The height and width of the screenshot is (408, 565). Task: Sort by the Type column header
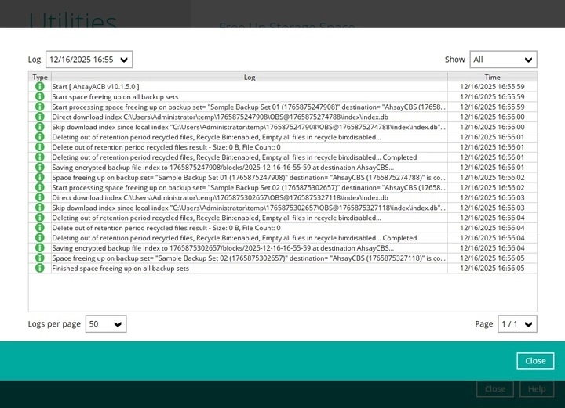pyautogui.click(x=40, y=78)
